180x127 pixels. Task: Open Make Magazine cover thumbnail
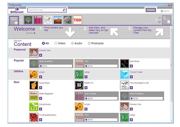(34, 96)
